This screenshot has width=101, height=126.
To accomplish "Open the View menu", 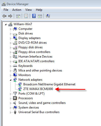I will pos(28,10).
